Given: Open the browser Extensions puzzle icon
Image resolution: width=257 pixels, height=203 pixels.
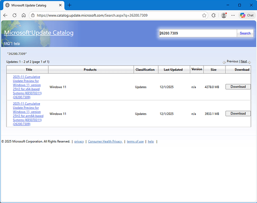Looking at the screenshot, I should pyautogui.click(x=214, y=15).
